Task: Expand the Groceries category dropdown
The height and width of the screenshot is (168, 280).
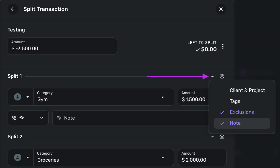Action: (163, 158)
